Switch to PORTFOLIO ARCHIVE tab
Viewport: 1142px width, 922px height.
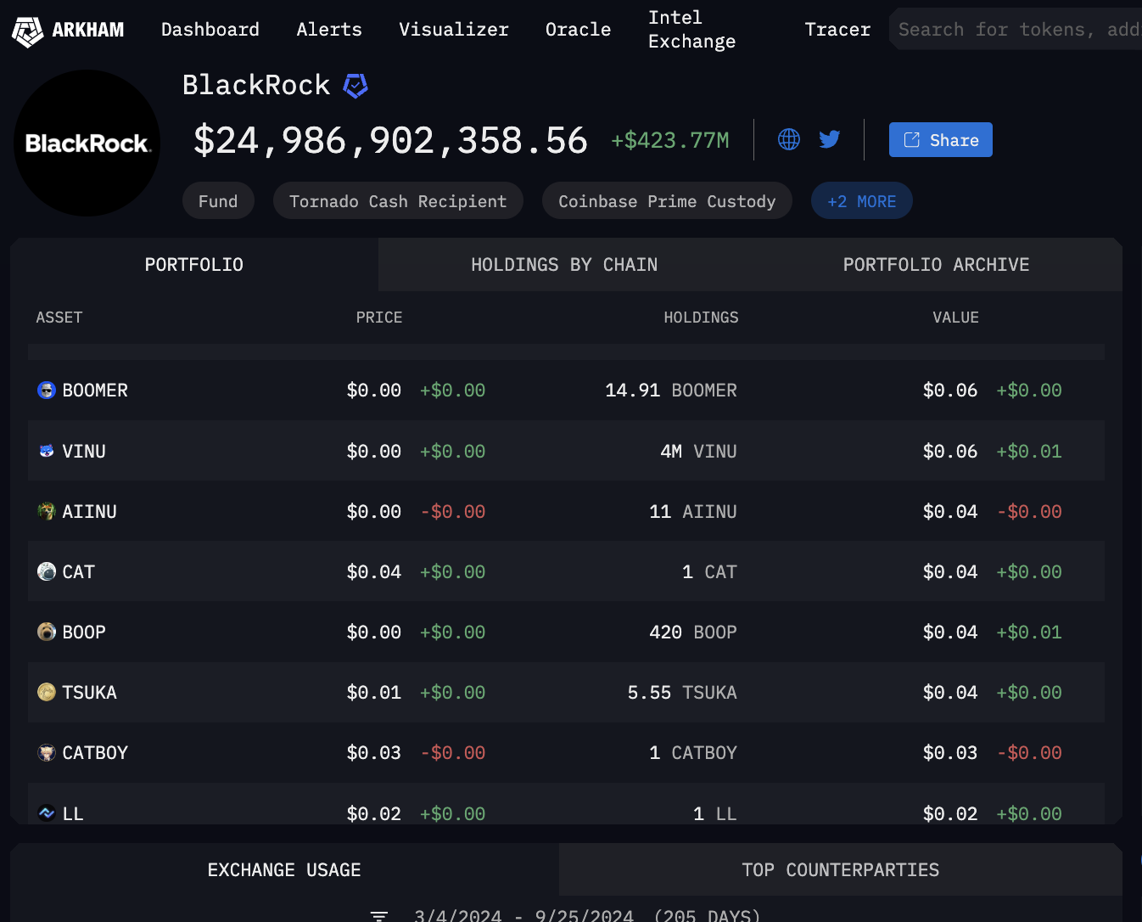tap(936, 265)
